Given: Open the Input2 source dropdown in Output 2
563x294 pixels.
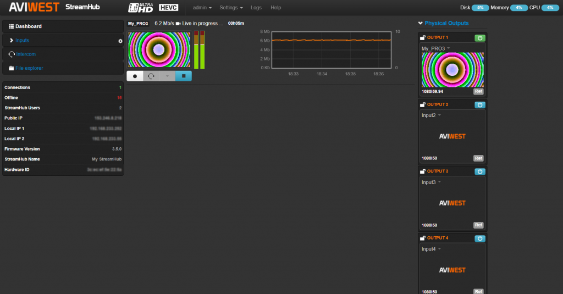Looking at the screenshot, I should [431, 115].
